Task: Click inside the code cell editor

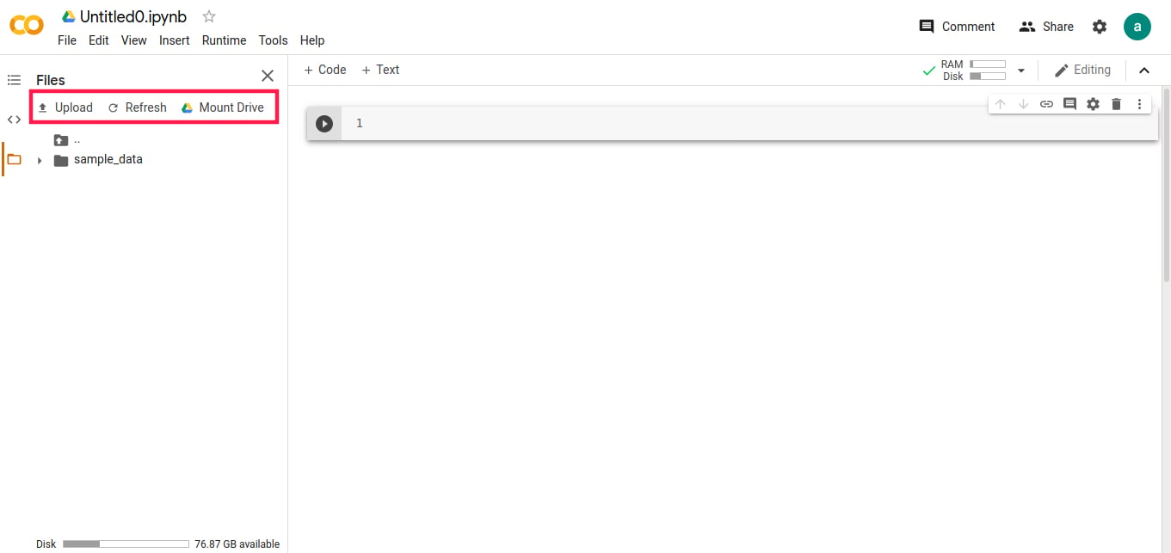Action: click(x=749, y=124)
